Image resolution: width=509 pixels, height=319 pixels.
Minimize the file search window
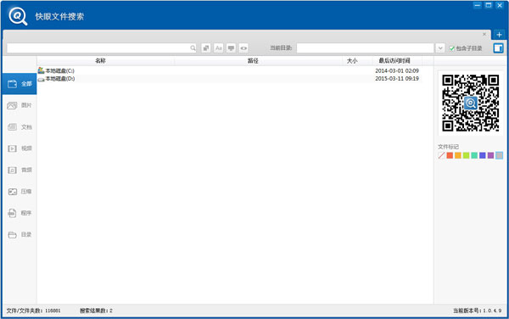pyautogui.click(x=477, y=5)
